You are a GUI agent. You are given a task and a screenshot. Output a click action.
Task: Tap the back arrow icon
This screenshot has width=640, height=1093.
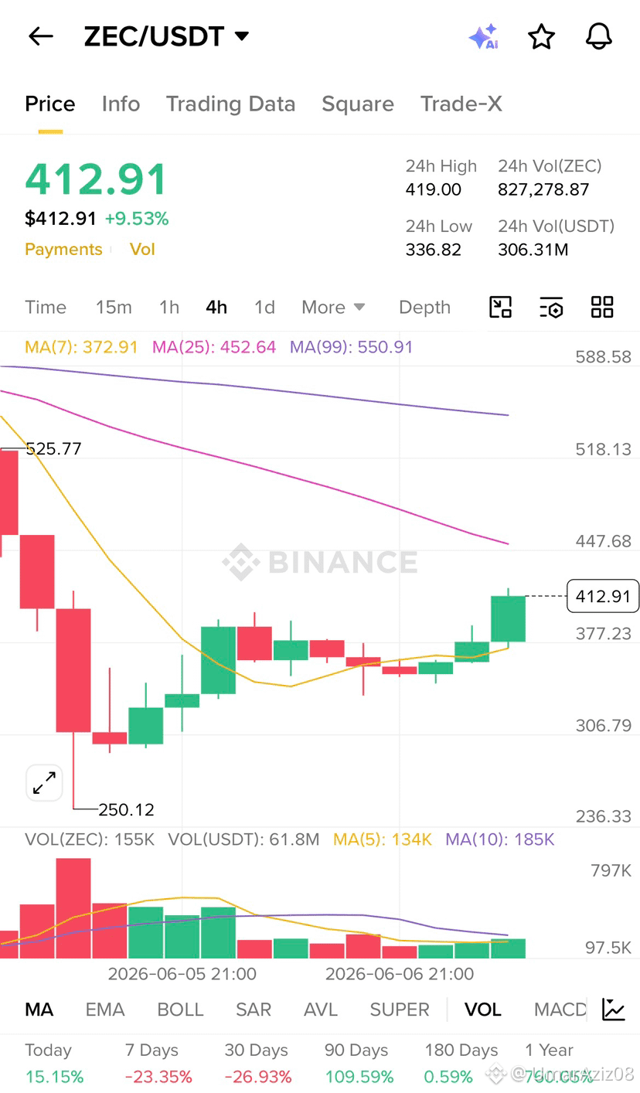point(40,36)
